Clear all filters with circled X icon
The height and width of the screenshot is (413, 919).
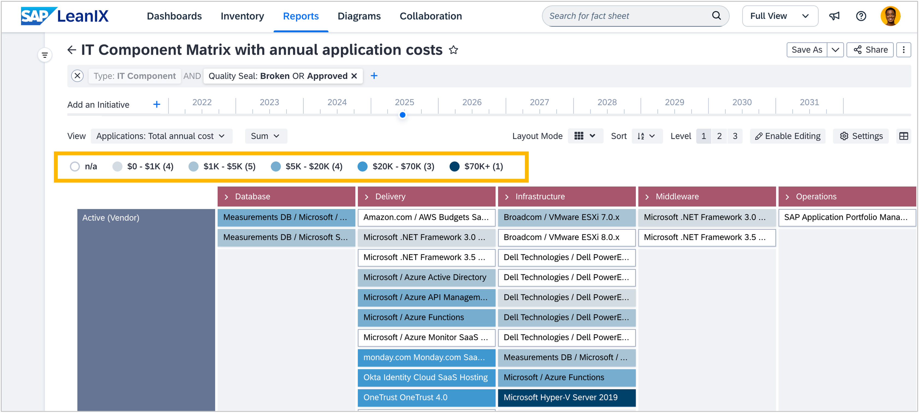click(77, 76)
